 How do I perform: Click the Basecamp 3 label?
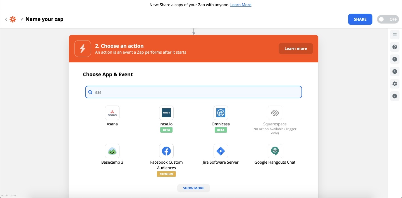pyautogui.click(x=112, y=162)
